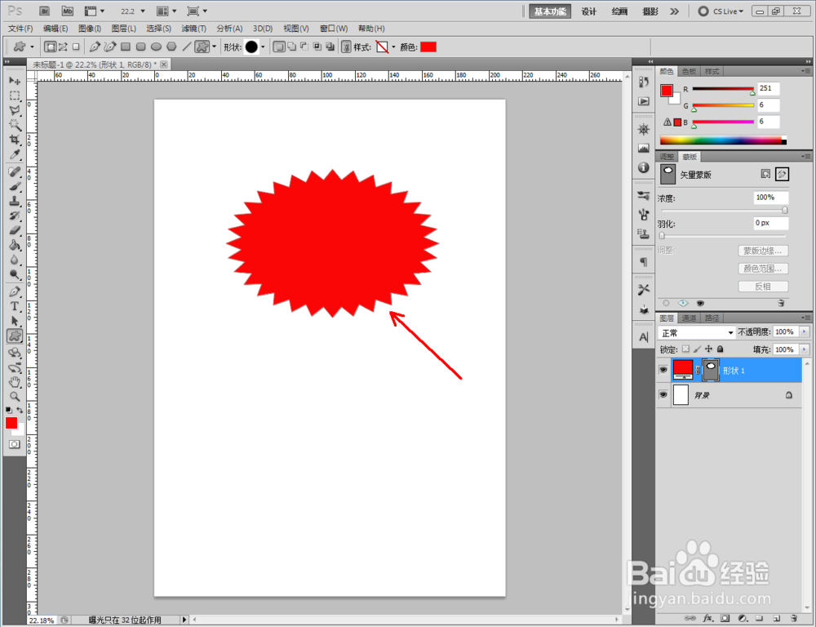Image resolution: width=816 pixels, height=627 pixels.
Task: Open the 文件(F) menu
Action: tap(20, 28)
